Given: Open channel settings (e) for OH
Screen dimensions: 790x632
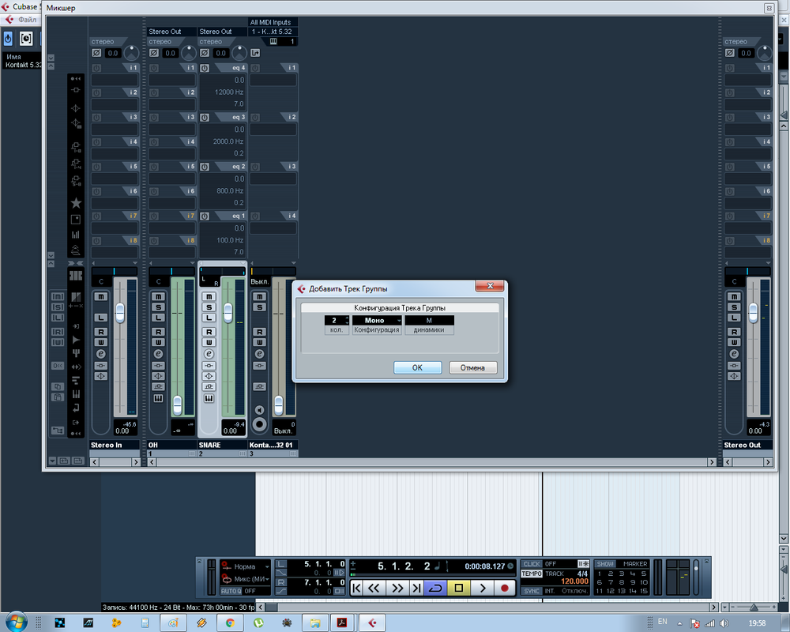Looking at the screenshot, I should point(158,354).
